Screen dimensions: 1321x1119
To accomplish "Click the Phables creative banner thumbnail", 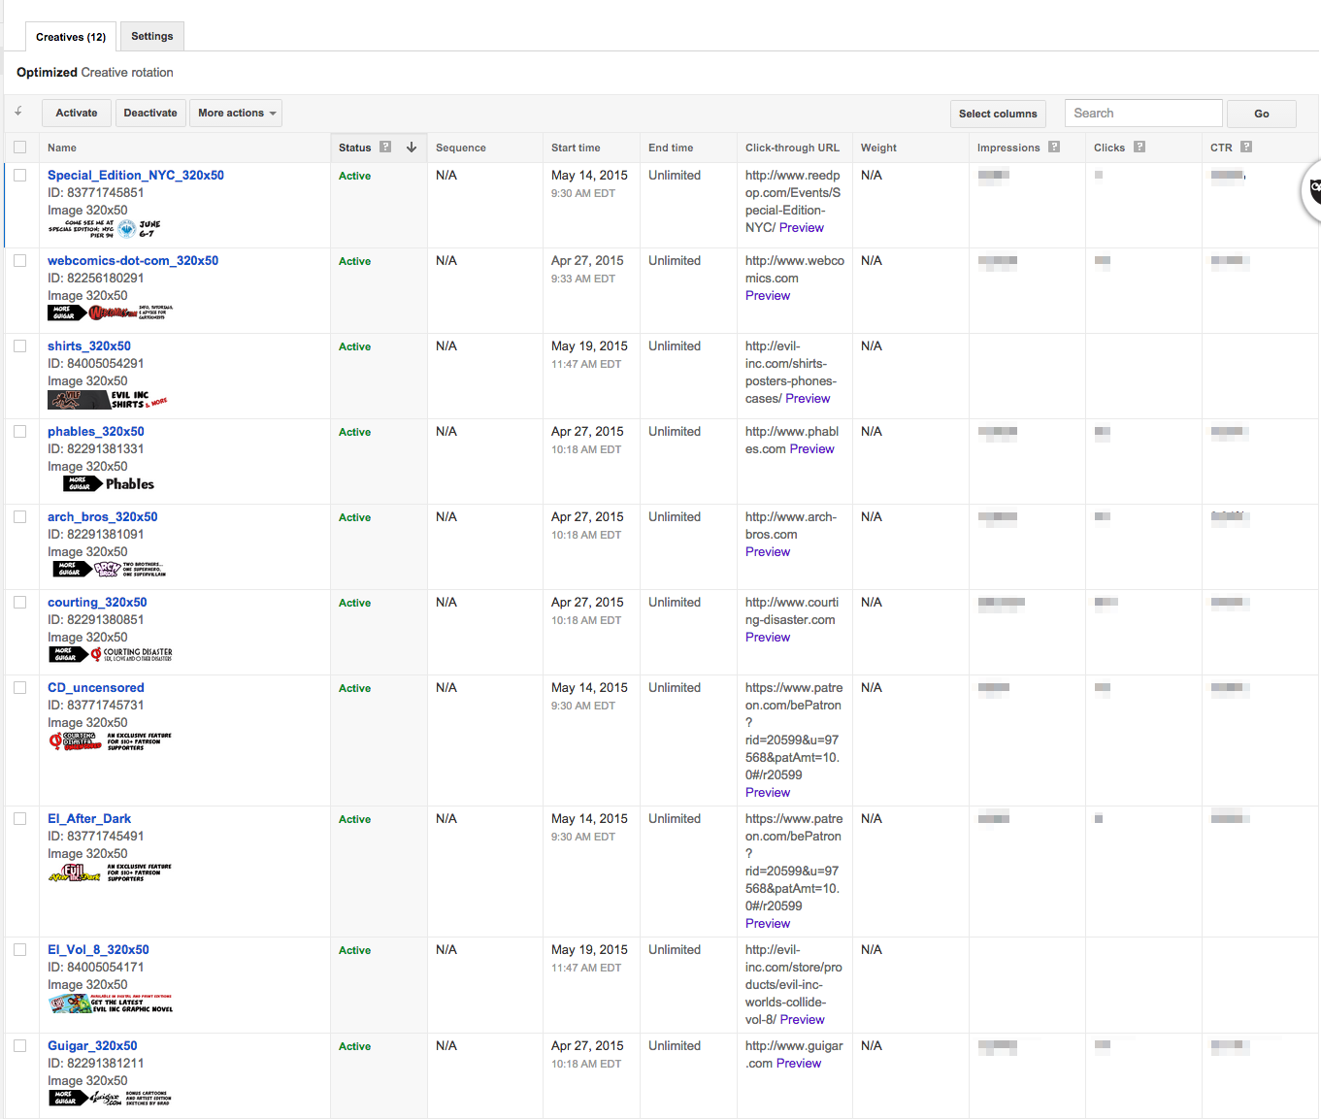I will (x=109, y=483).
